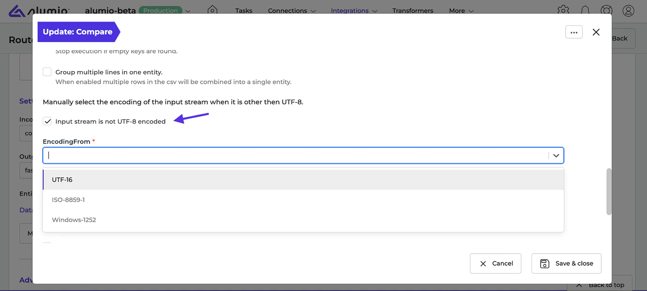Open the home icon in top navigation

pyautogui.click(x=212, y=10)
